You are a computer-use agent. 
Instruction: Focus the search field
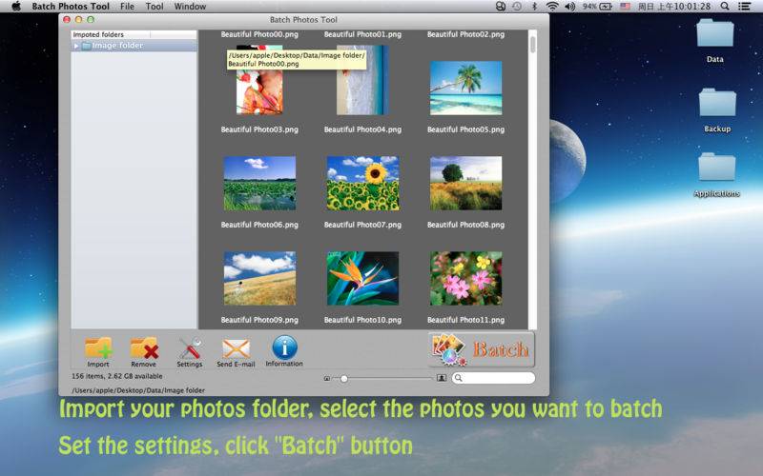pos(493,378)
